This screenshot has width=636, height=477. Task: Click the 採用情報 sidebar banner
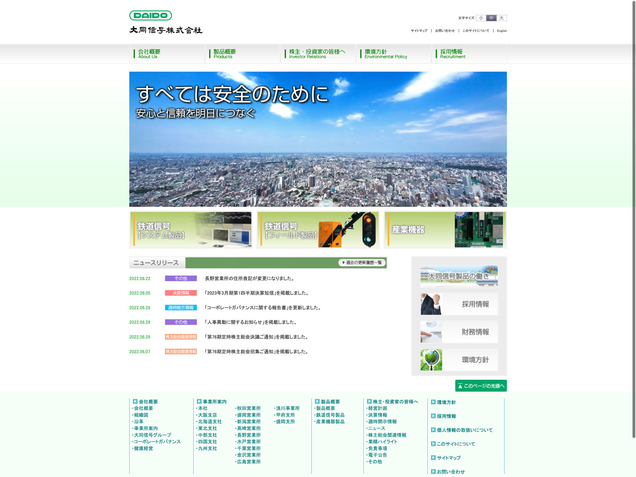click(x=459, y=304)
